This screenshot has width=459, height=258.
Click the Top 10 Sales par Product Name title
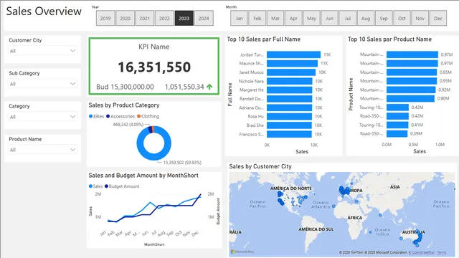[x=389, y=39]
